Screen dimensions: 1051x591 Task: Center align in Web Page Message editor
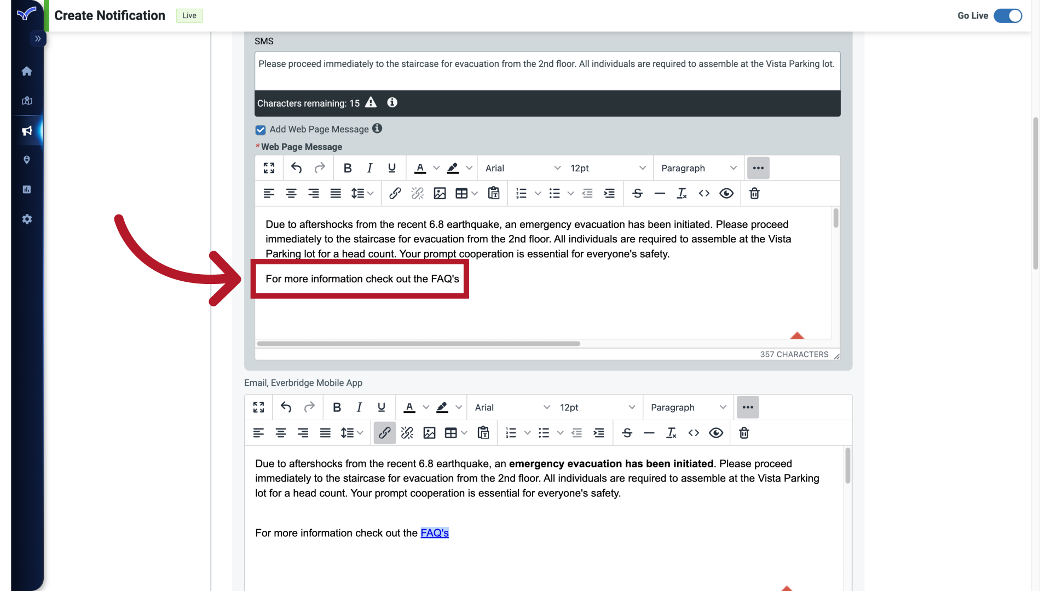(291, 193)
